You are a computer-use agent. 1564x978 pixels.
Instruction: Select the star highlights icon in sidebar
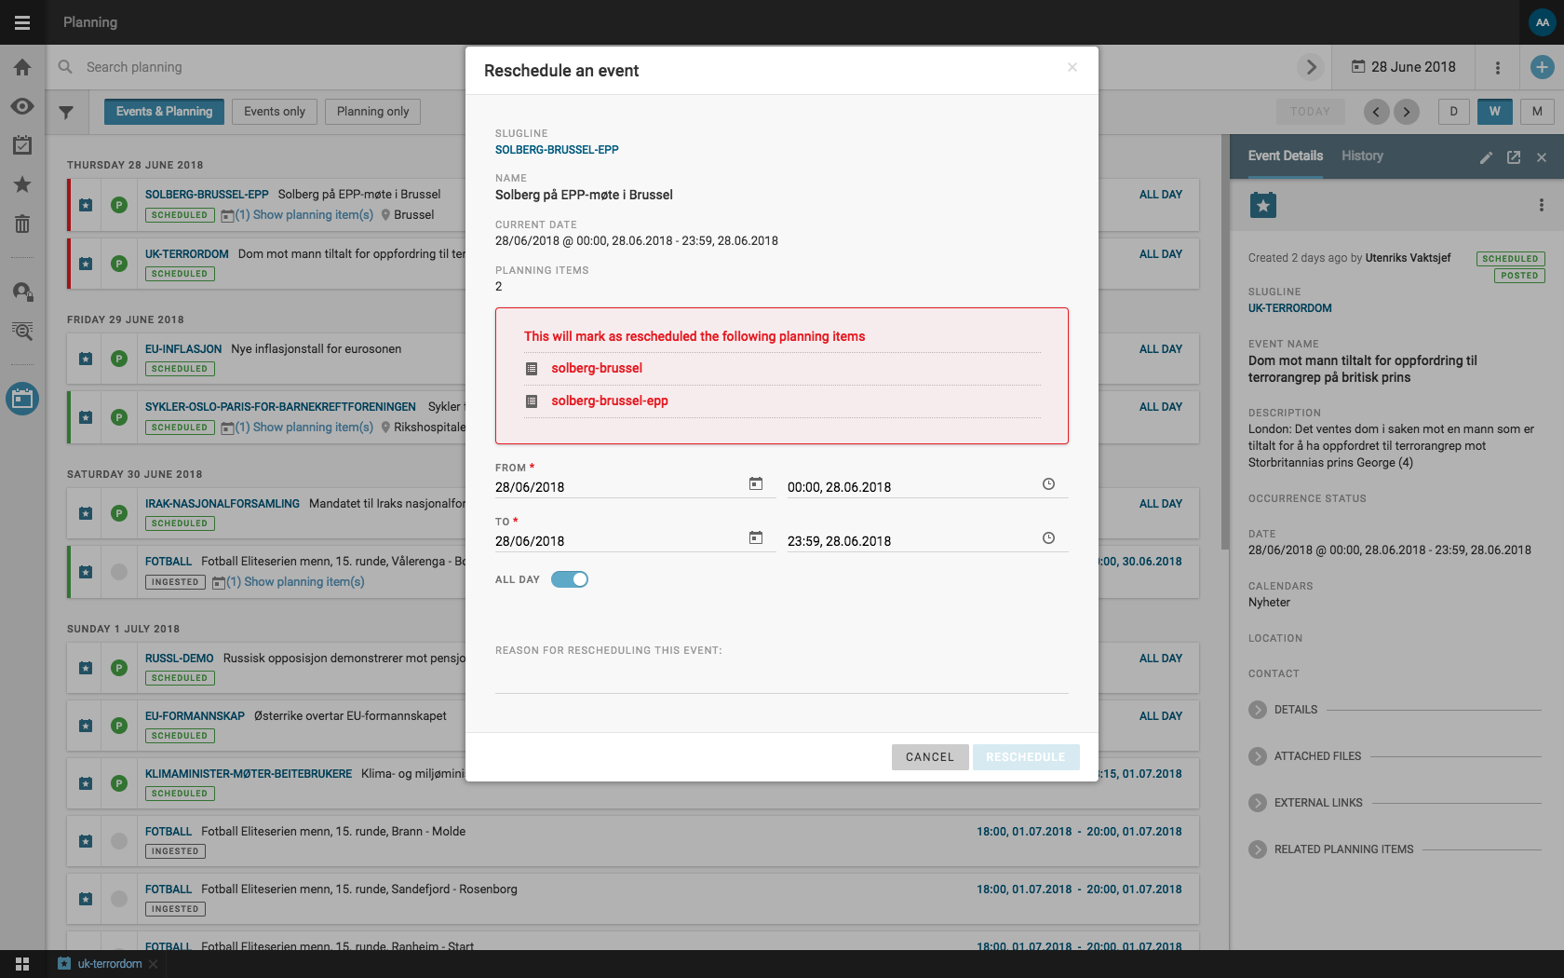click(22, 184)
